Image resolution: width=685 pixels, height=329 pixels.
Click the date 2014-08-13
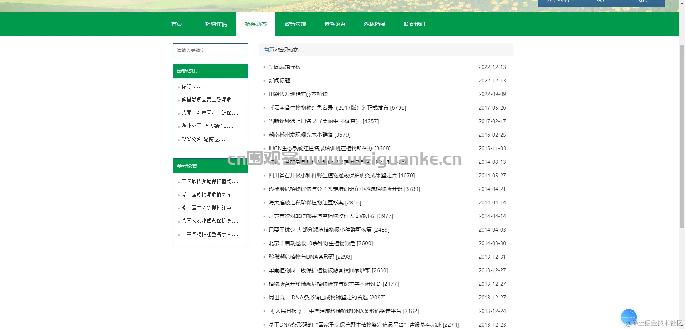pyautogui.click(x=492, y=162)
